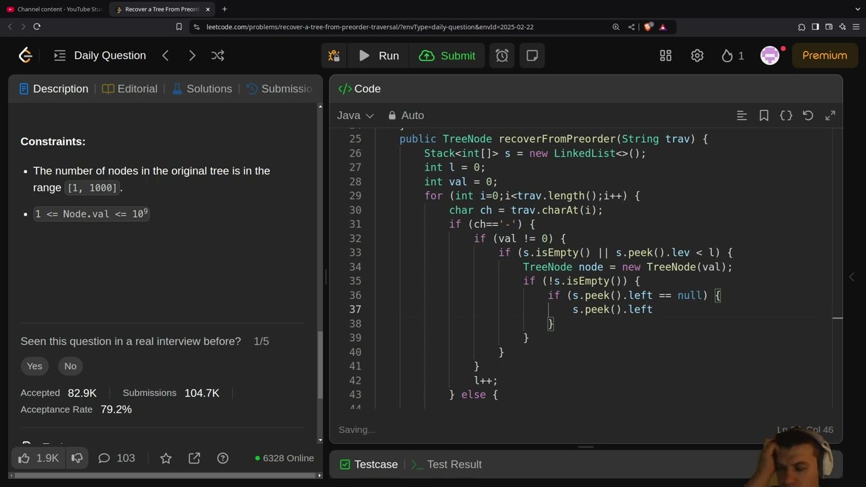The width and height of the screenshot is (866, 487).
Task: Go to next question arrow
Action: tap(192, 55)
